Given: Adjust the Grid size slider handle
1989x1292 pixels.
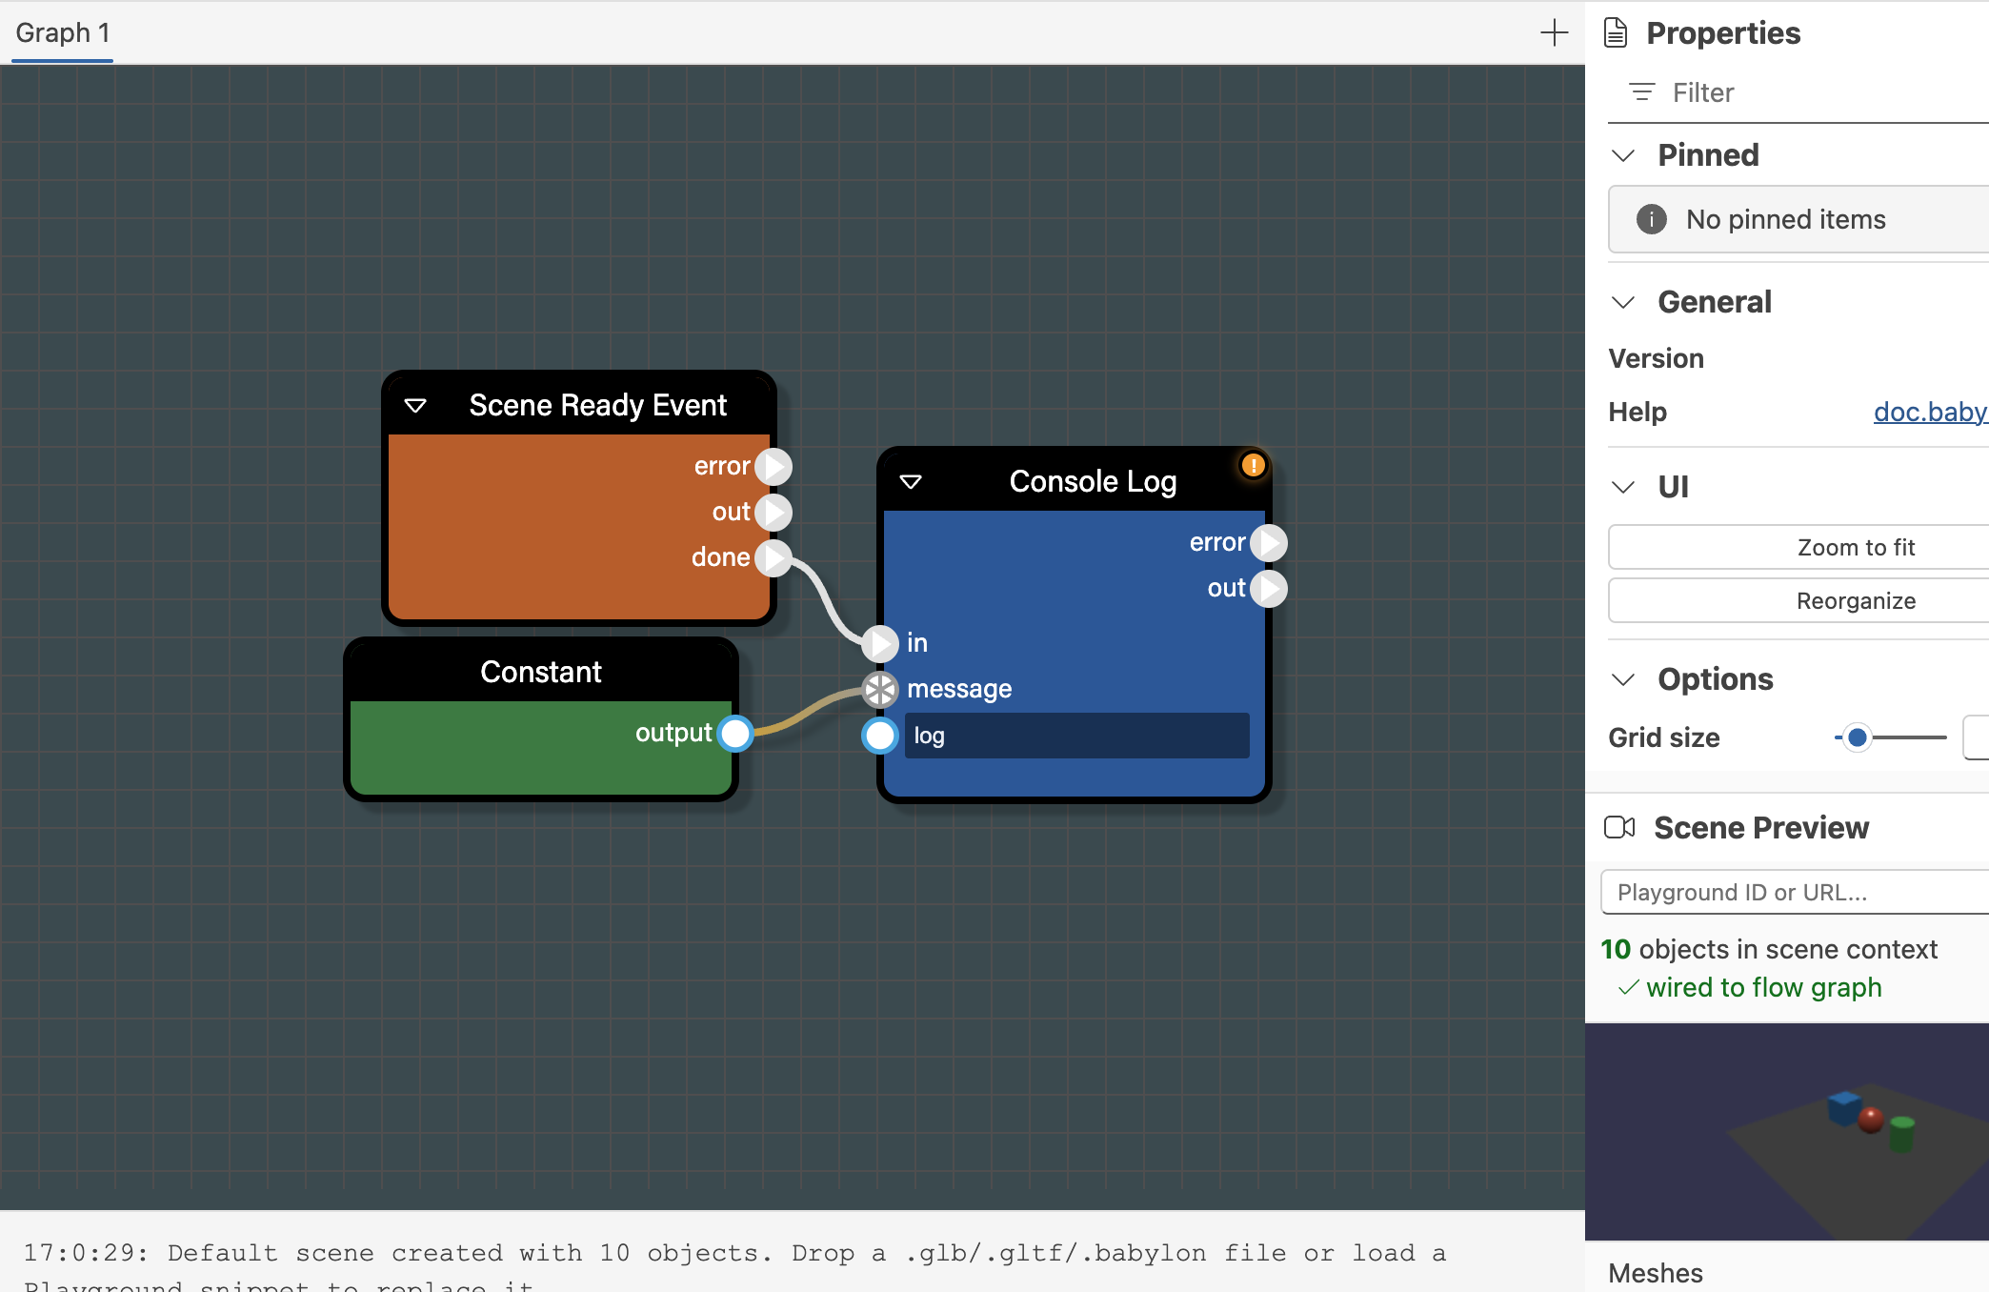Looking at the screenshot, I should tap(1857, 737).
